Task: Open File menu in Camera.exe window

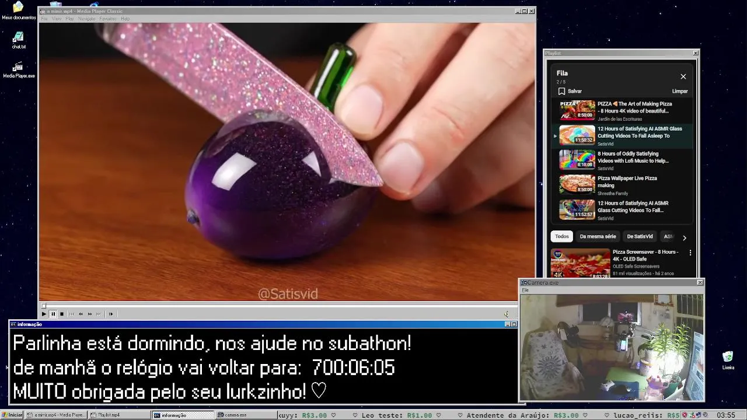Action: (x=525, y=290)
